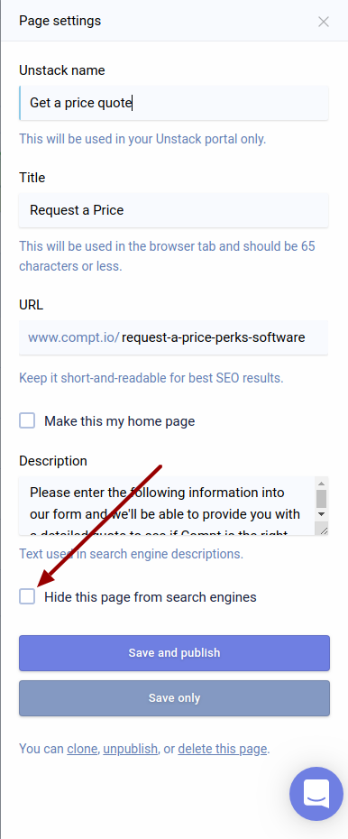Click the 'delete this page' link
The image size is (348, 839).
click(x=223, y=749)
